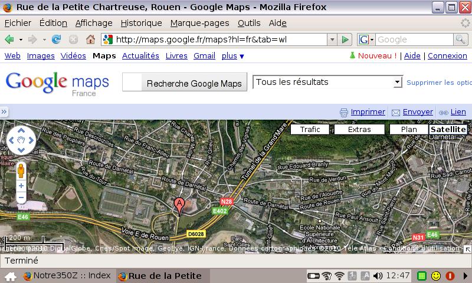Click the Conditions d'utilisation link

421,248
